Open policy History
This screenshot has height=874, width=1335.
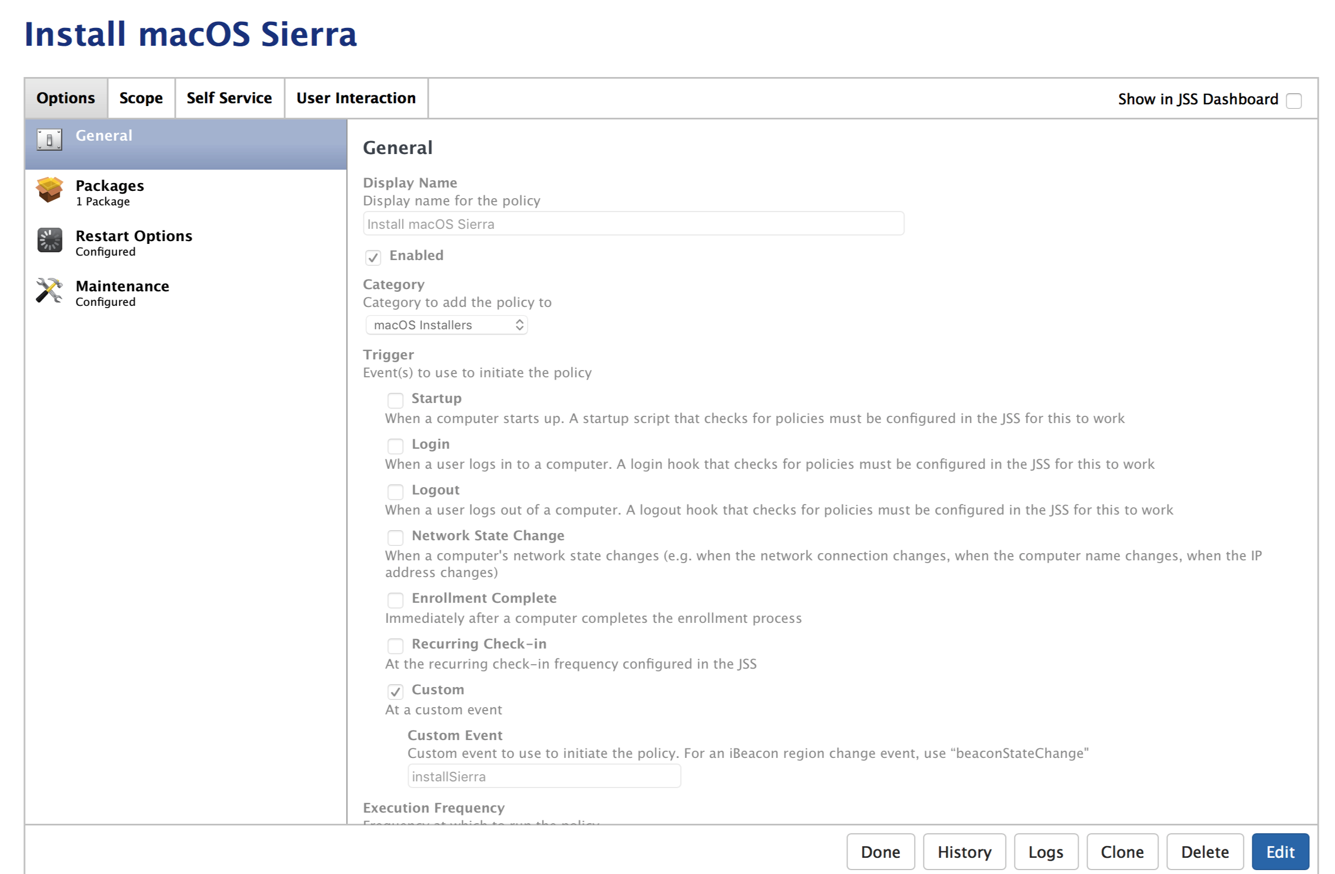[x=964, y=852]
